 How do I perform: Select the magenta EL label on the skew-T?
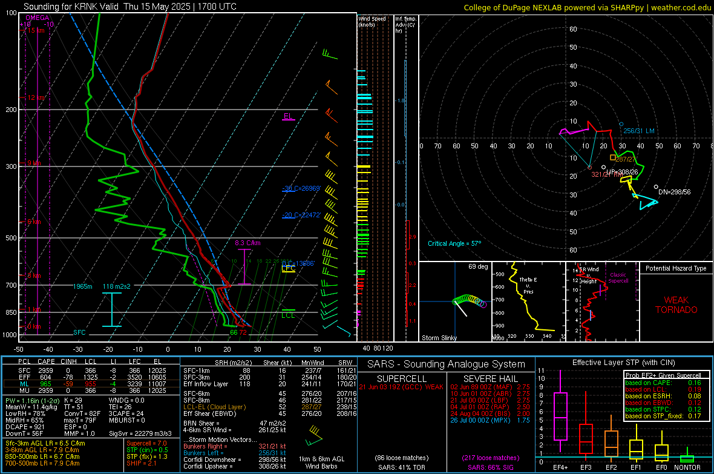tap(288, 116)
